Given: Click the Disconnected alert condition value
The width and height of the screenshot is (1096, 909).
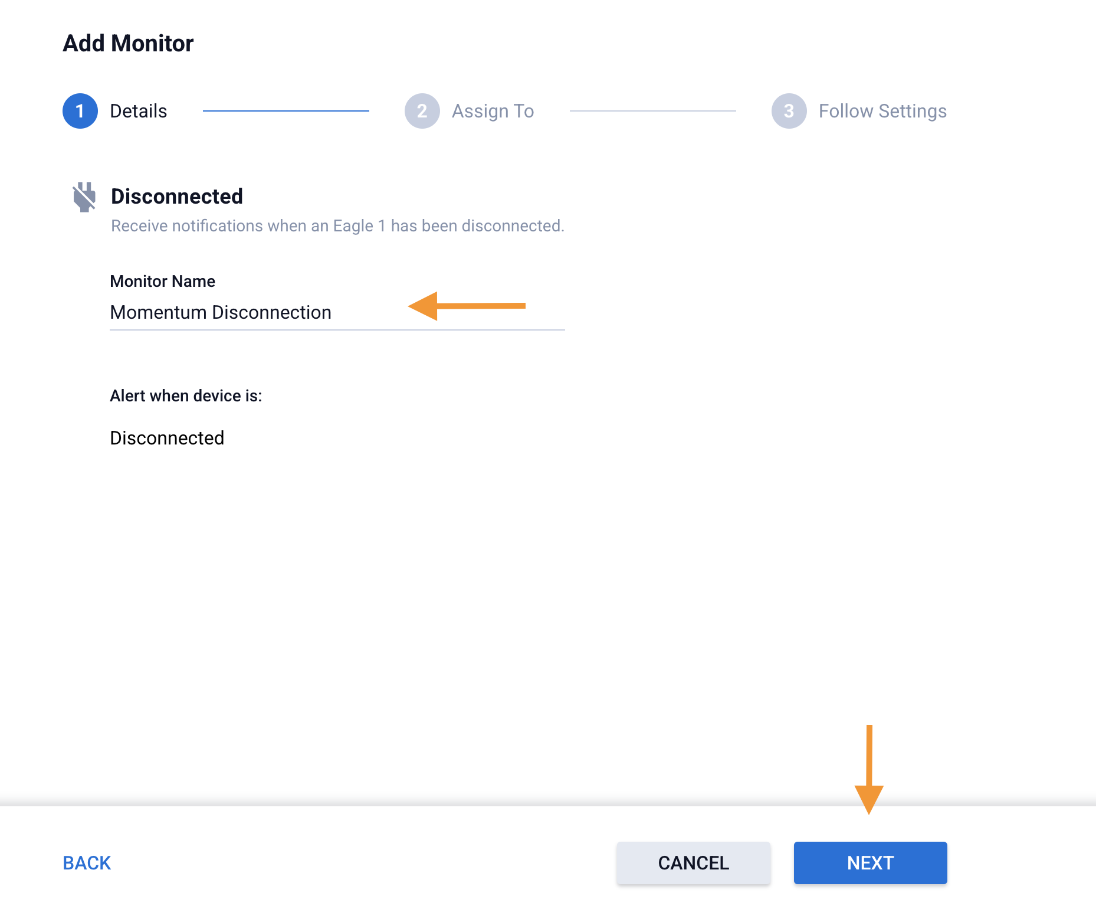Looking at the screenshot, I should 167,438.
